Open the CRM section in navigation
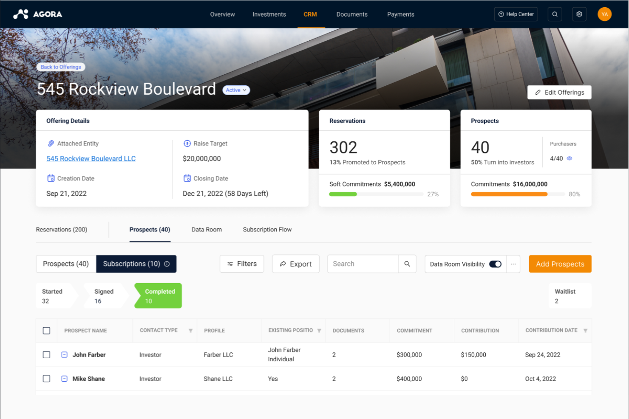The width and height of the screenshot is (629, 419). pos(310,14)
